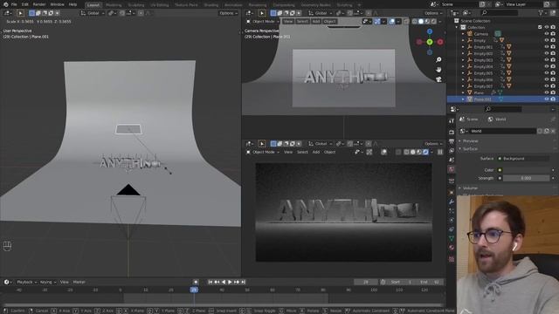Switch to the Layout workspace tab
559x314 pixels.
click(93, 5)
